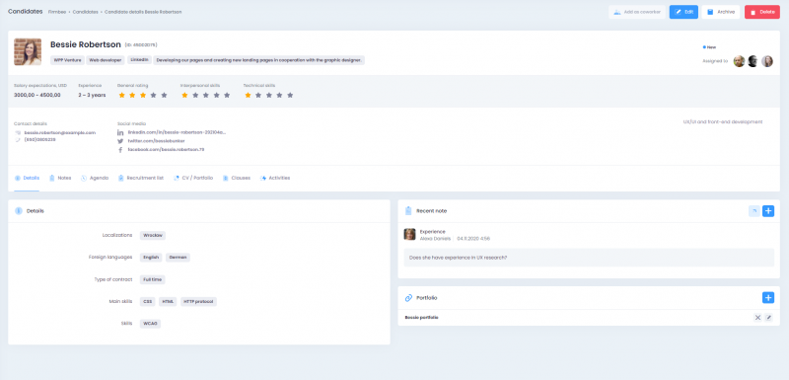789x380 pixels.
Task: Click the HTTP protocol skill tag
Action: pos(199,301)
